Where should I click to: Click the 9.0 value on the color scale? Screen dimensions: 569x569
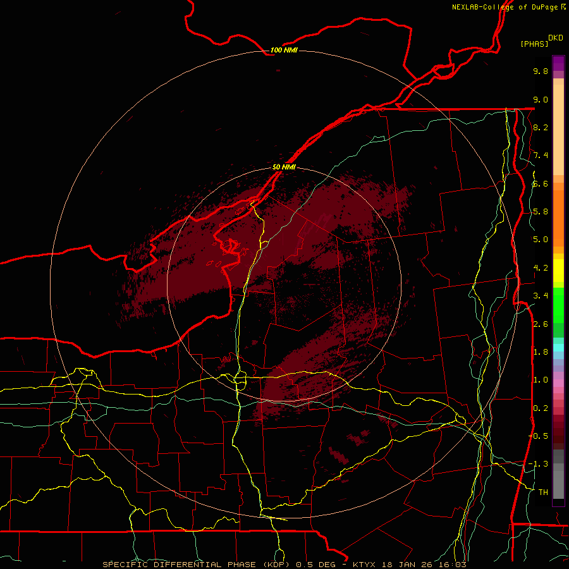(541, 99)
